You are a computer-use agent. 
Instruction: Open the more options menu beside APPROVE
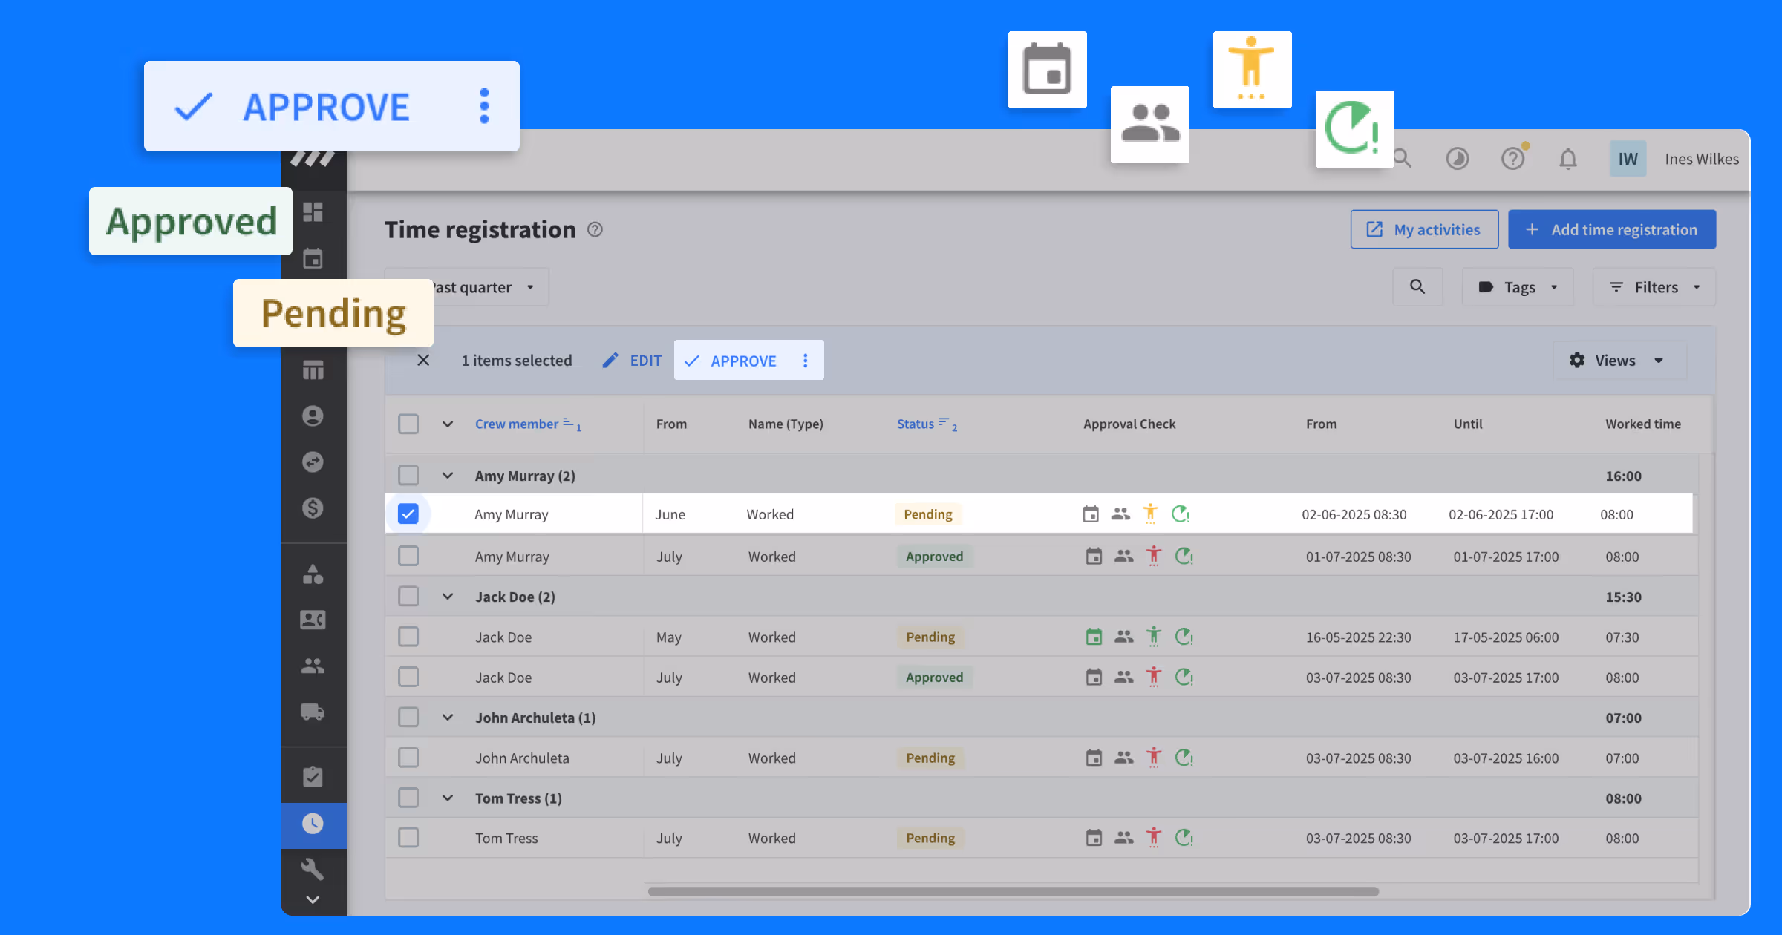[x=805, y=361]
